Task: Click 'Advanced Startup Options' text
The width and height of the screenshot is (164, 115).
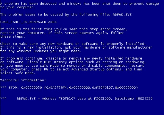Action: pyautogui.click(x=96, y=69)
